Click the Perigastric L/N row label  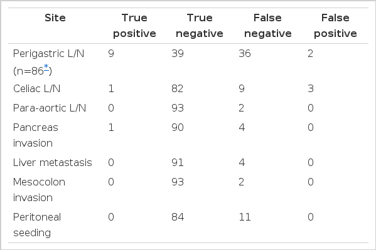(x=49, y=62)
